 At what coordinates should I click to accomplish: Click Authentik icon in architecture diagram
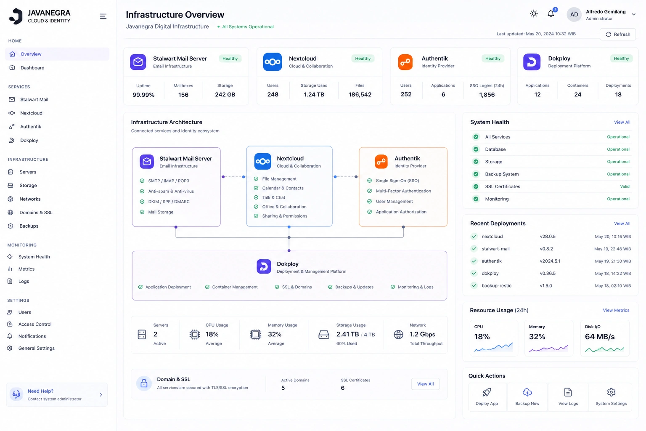(x=381, y=162)
